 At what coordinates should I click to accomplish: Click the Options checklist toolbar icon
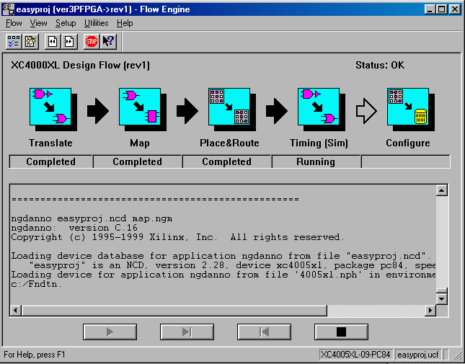click(14, 42)
